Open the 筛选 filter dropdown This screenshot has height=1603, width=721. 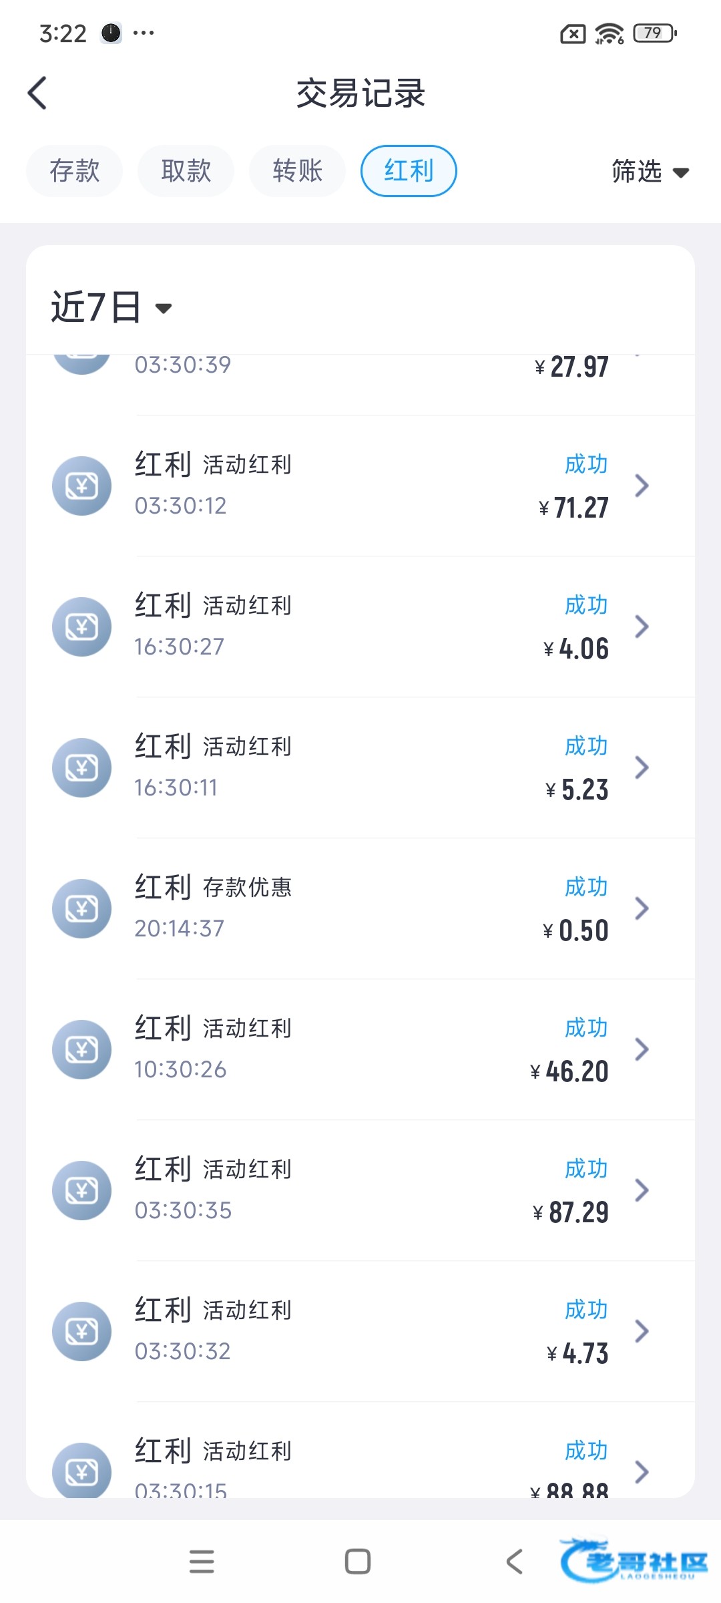coord(650,172)
